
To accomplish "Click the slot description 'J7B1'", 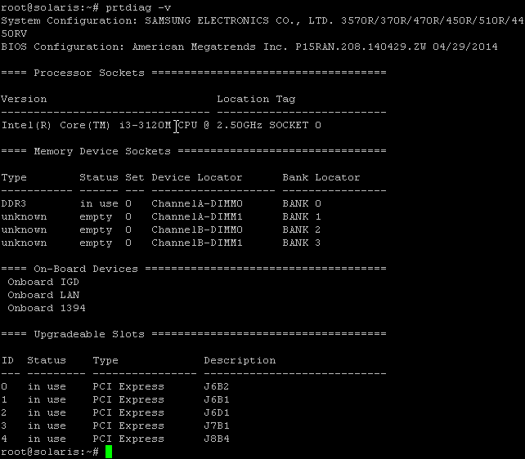I will (217, 426).
